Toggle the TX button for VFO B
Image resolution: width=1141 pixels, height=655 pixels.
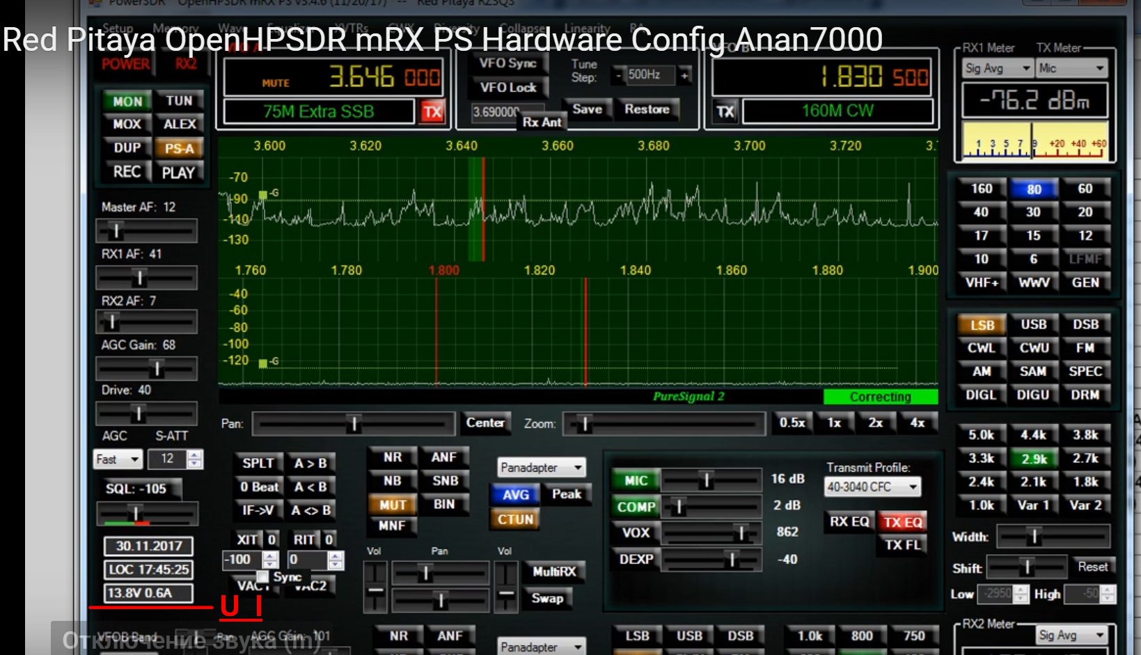click(x=725, y=112)
